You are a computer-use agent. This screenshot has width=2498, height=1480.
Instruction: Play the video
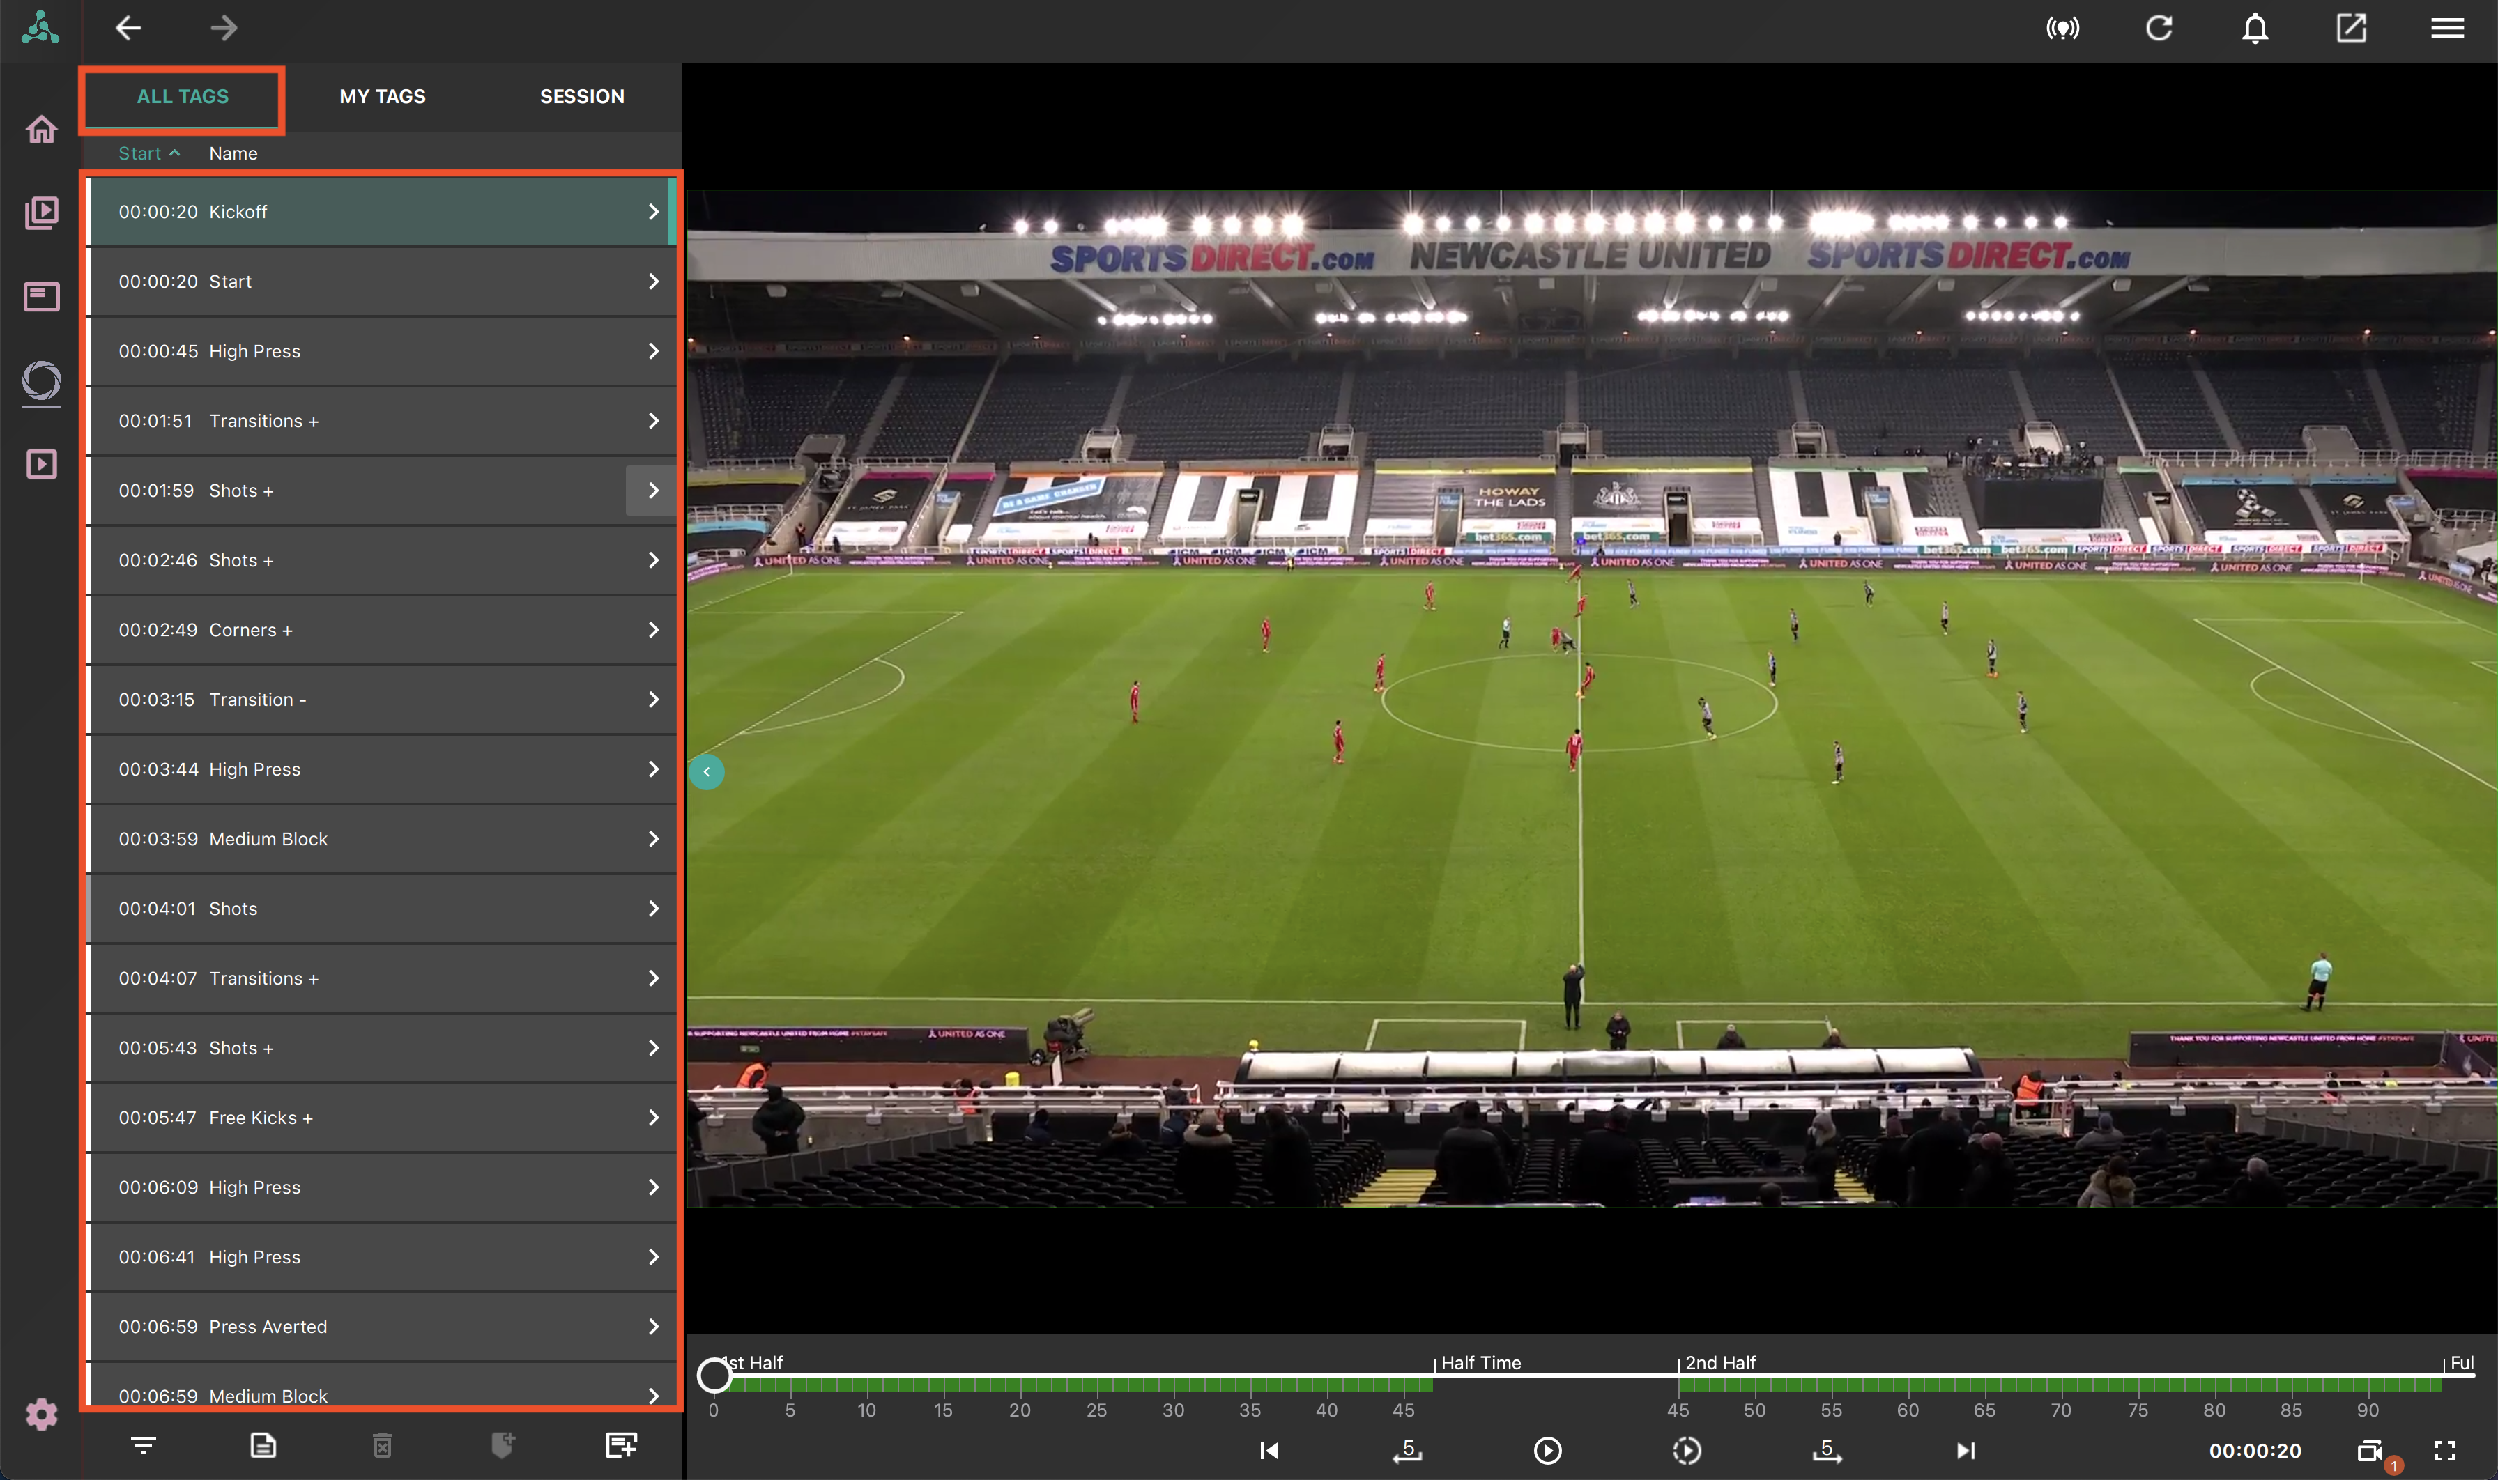tap(1547, 1450)
